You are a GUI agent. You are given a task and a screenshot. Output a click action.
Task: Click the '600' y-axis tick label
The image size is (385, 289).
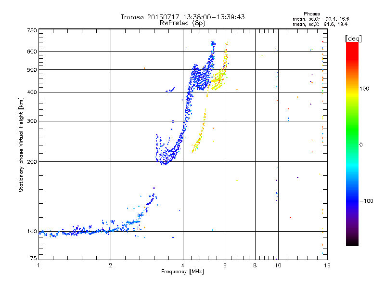(32, 52)
